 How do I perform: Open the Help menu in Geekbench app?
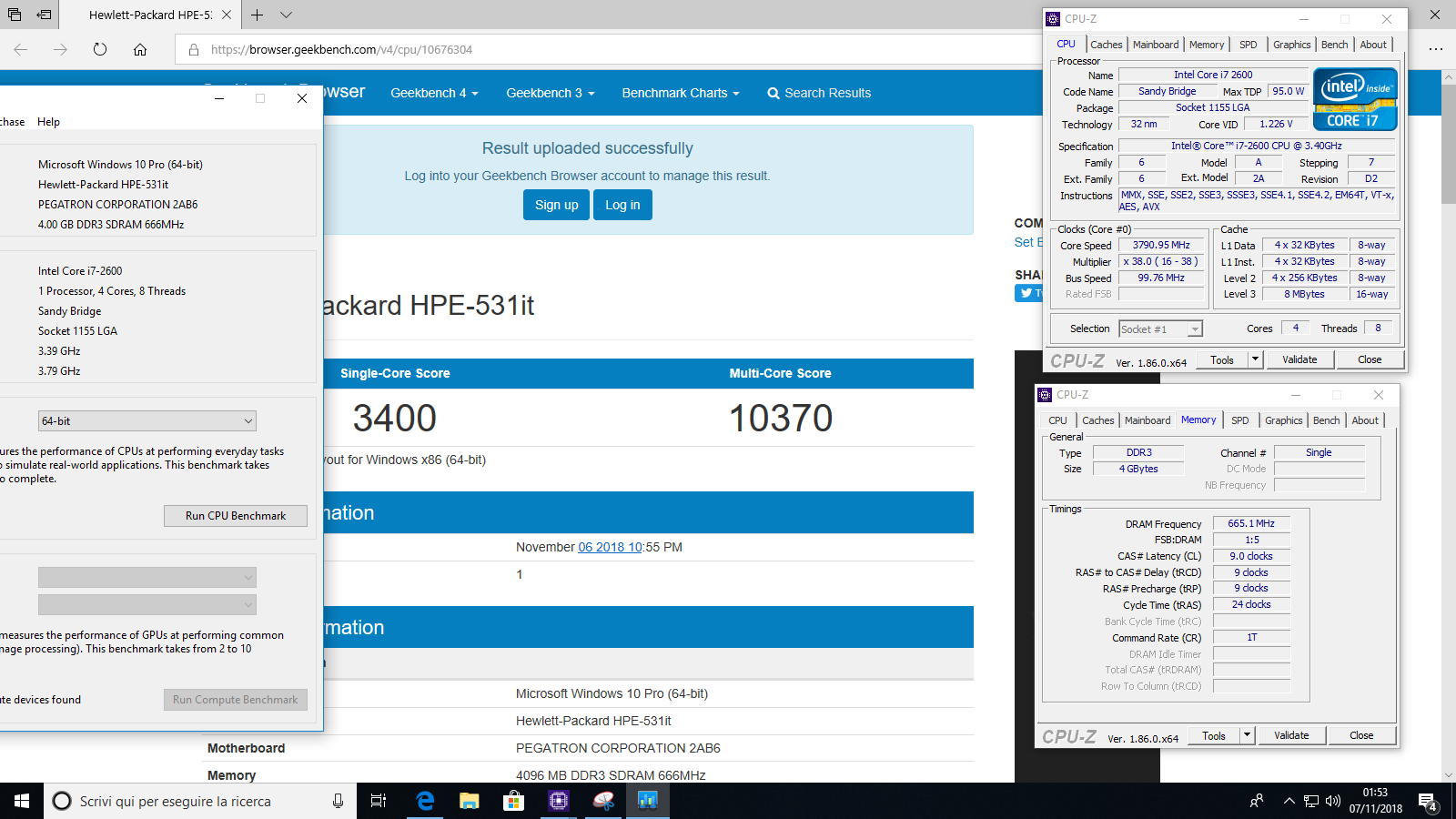(48, 122)
